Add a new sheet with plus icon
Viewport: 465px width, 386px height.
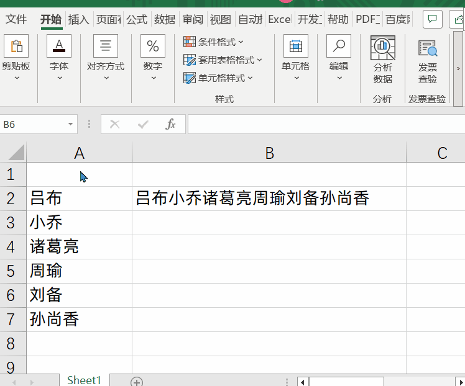pos(136,382)
